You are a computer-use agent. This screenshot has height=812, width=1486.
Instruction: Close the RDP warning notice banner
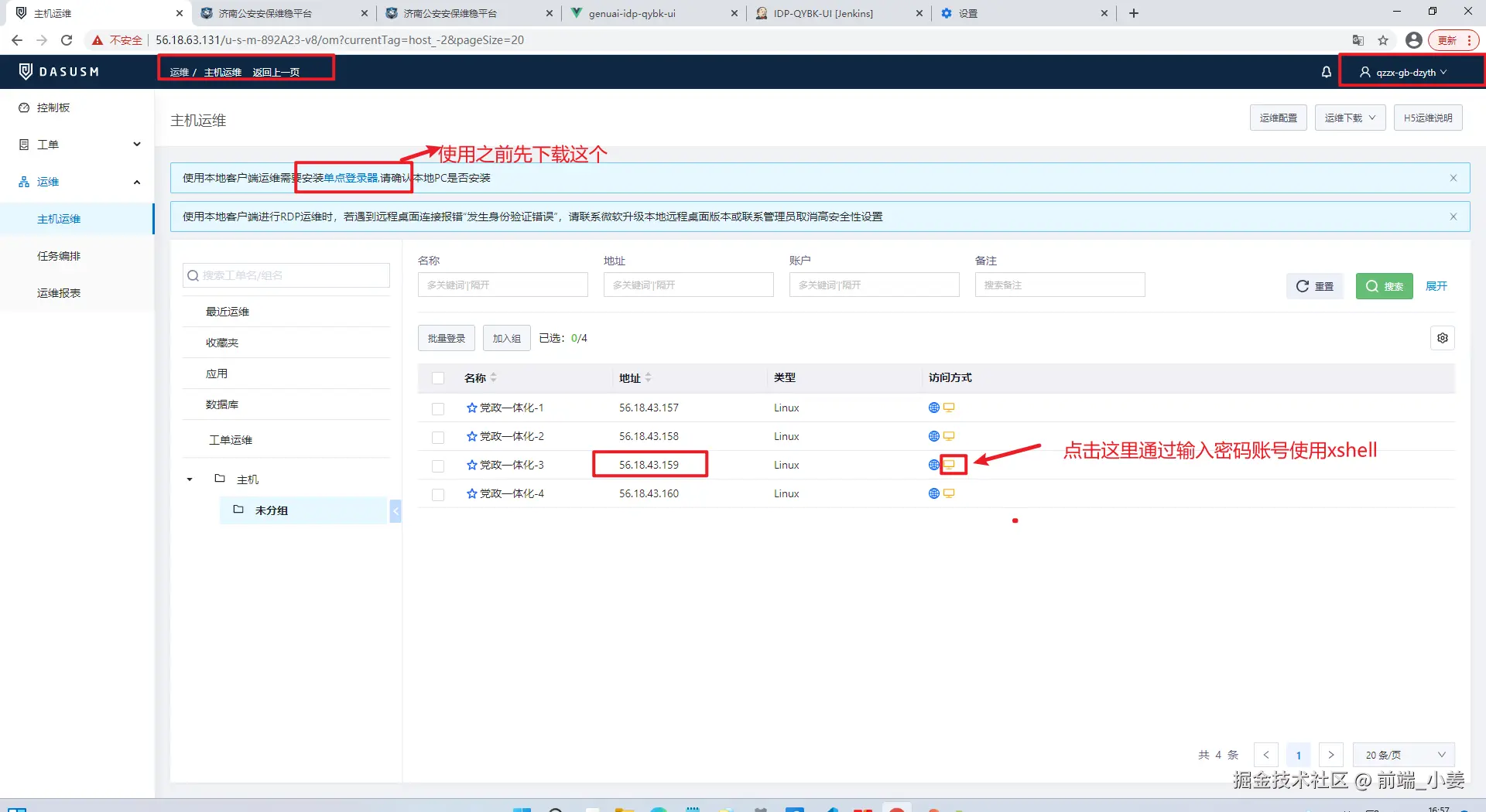tap(1453, 217)
